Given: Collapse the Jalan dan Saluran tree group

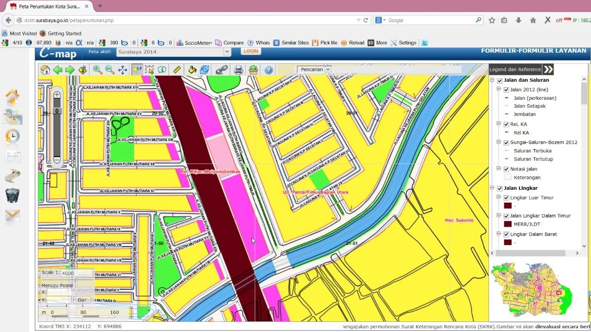Looking at the screenshot, I should click(x=493, y=80).
